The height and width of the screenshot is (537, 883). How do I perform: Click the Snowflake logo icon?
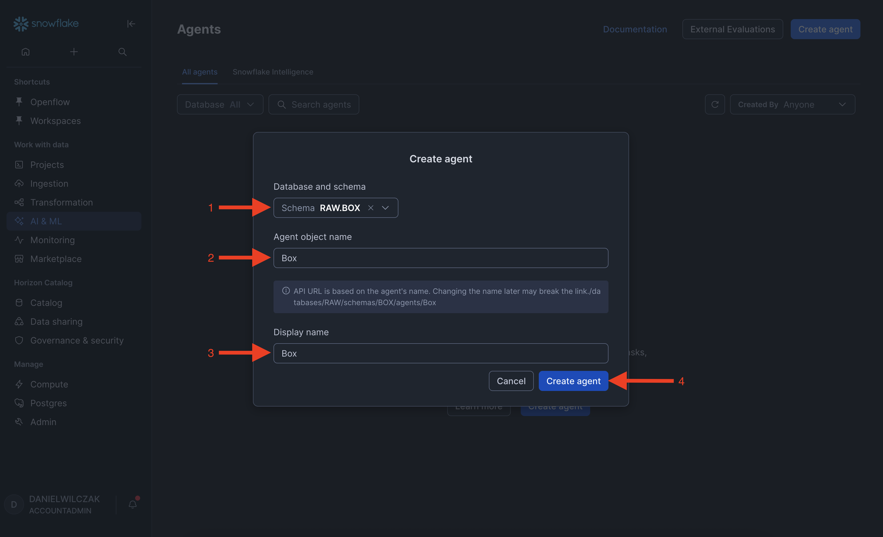pos(21,24)
